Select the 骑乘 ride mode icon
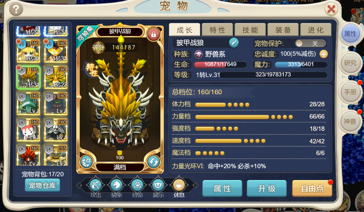The height and width of the screenshot is (212, 364). pos(116,185)
